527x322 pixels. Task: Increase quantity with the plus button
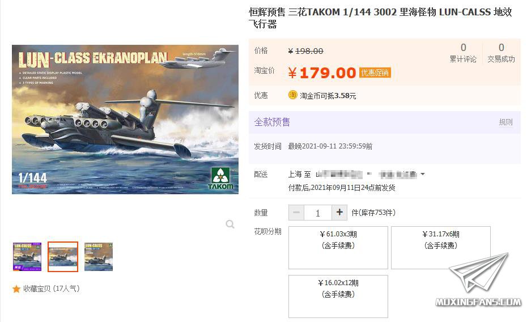point(339,213)
